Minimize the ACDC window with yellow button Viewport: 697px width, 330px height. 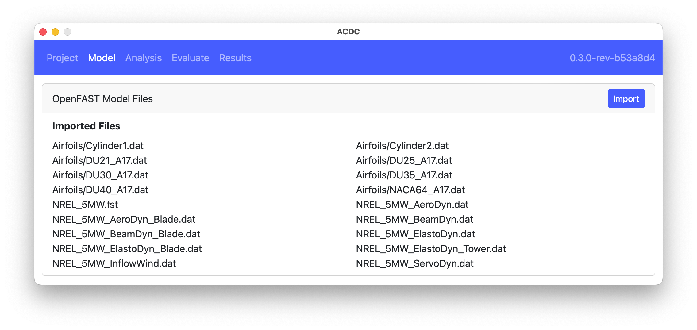pyautogui.click(x=55, y=32)
